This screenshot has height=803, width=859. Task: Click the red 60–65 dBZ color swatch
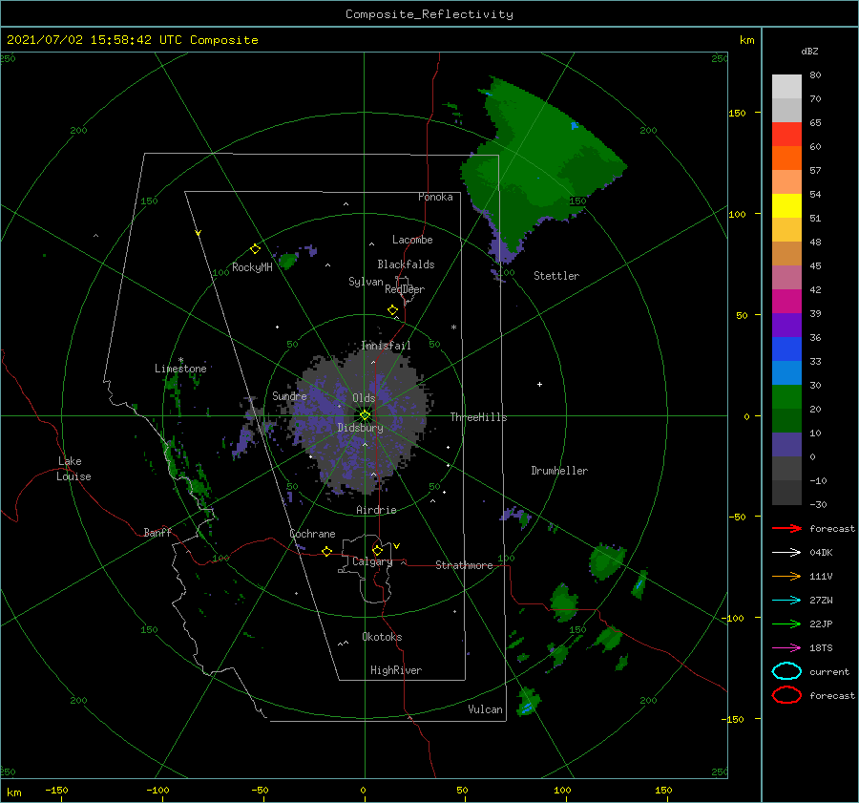click(786, 135)
